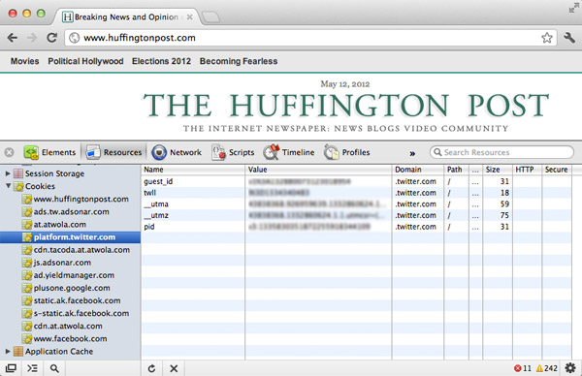Switch to the Timeline panel
This screenshot has width=582, height=376.
coord(289,152)
